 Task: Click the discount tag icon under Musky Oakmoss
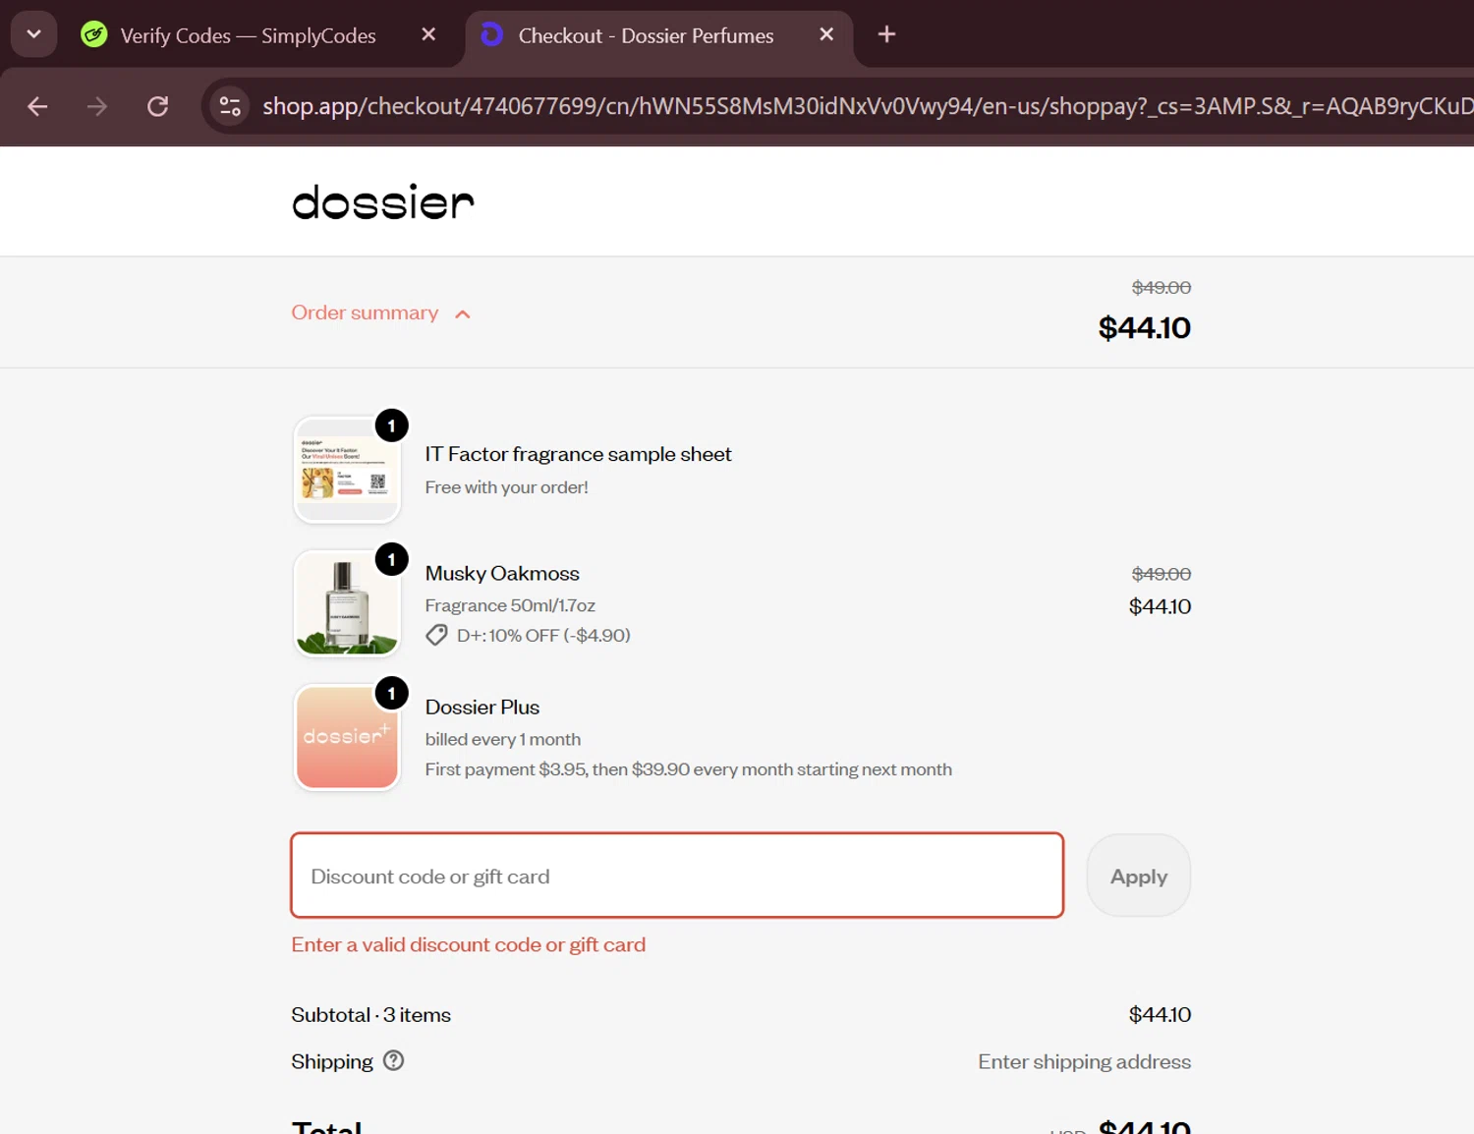[436, 636]
